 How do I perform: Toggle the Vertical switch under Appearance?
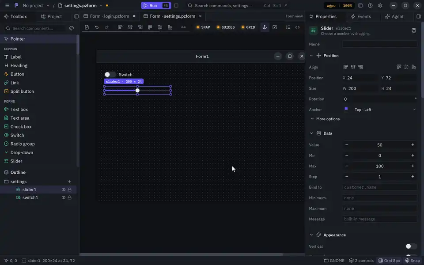click(x=411, y=246)
